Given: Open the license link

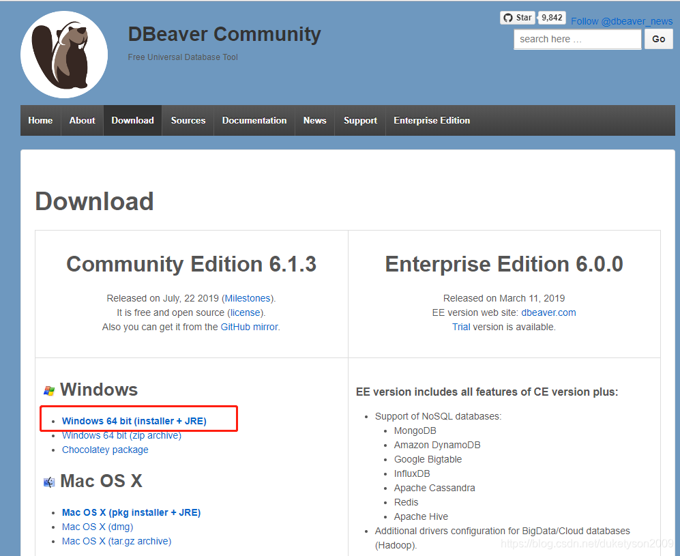Looking at the screenshot, I should pos(245,312).
